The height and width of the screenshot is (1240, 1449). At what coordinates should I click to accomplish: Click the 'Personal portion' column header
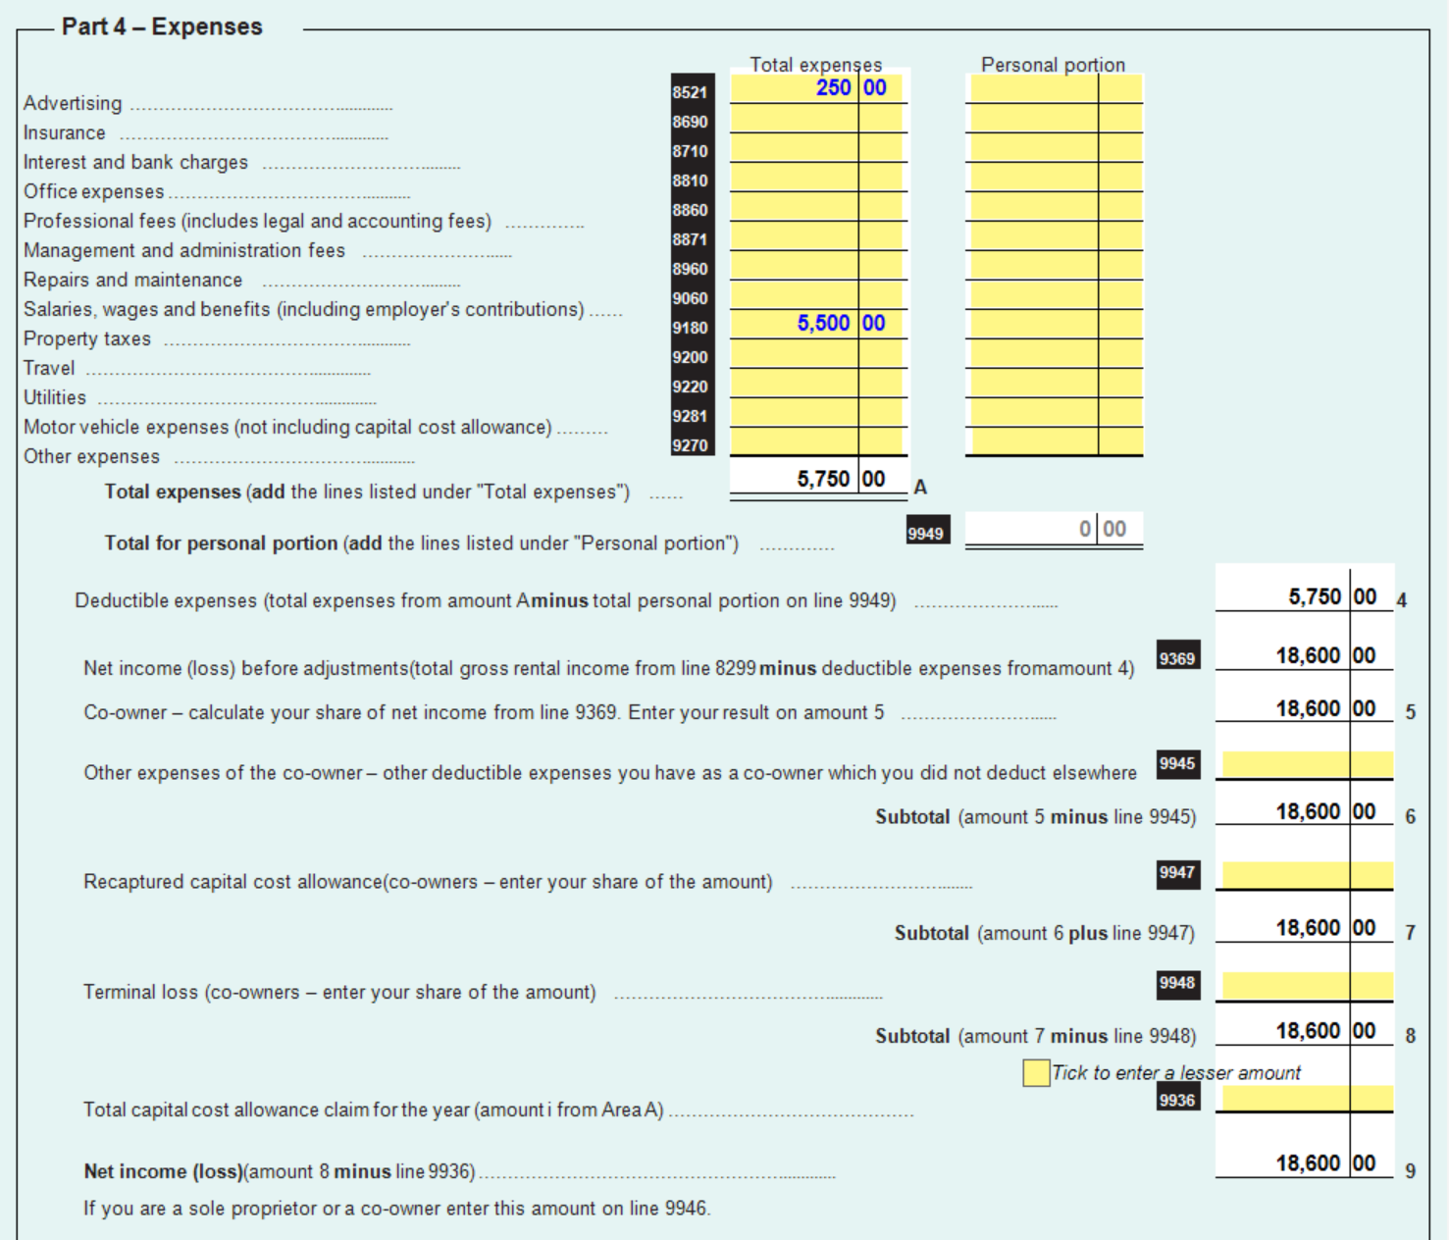(x=1054, y=65)
